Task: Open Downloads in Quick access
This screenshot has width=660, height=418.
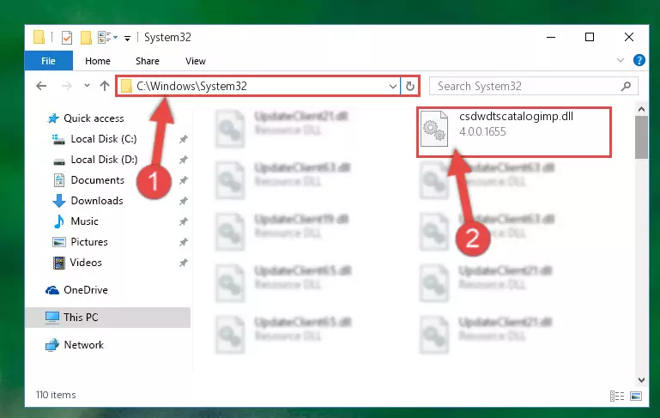Action: (97, 201)
